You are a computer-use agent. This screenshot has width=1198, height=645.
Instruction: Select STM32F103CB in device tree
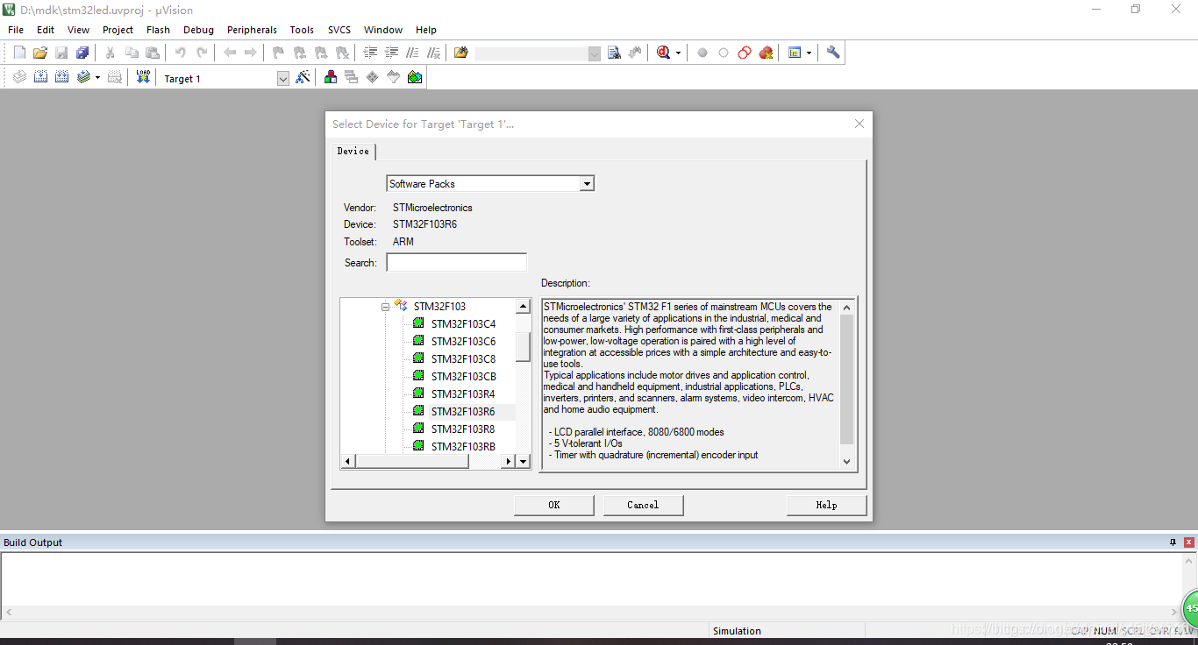pos(463,376)
